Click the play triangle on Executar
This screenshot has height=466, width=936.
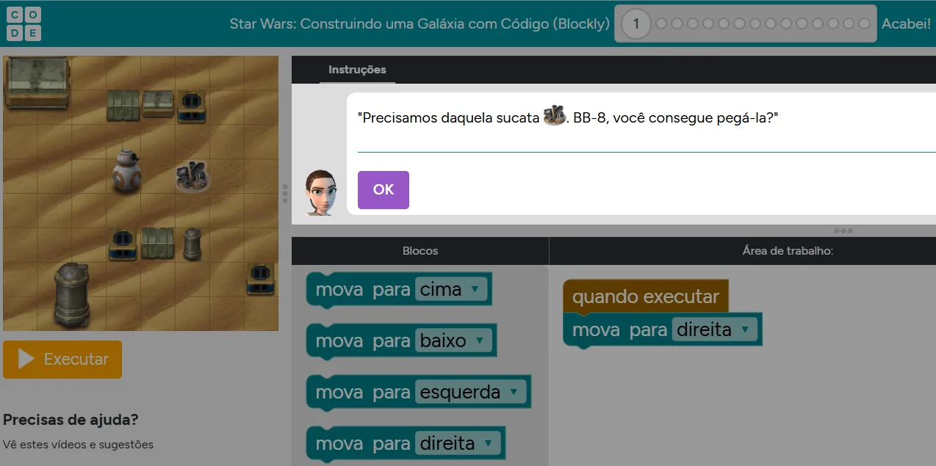point(26,359)
